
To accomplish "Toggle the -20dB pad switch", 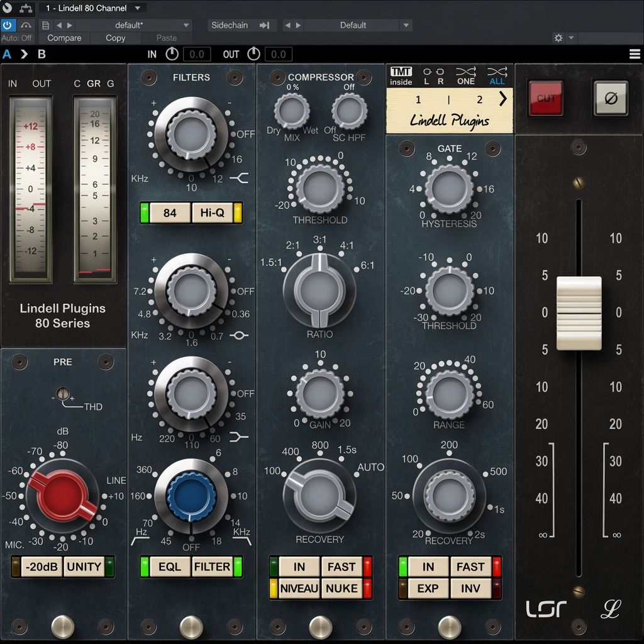I will click(x=42, y=567).
